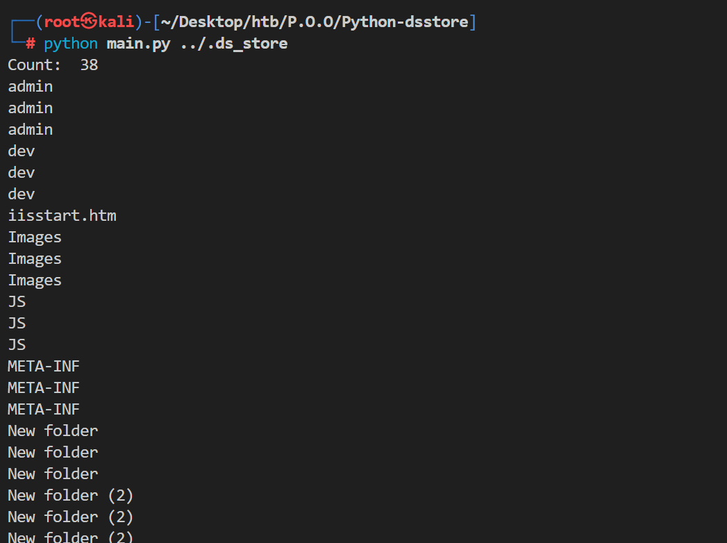Click the first admin output line
This screenshot has height=543, width=727.
31,87
